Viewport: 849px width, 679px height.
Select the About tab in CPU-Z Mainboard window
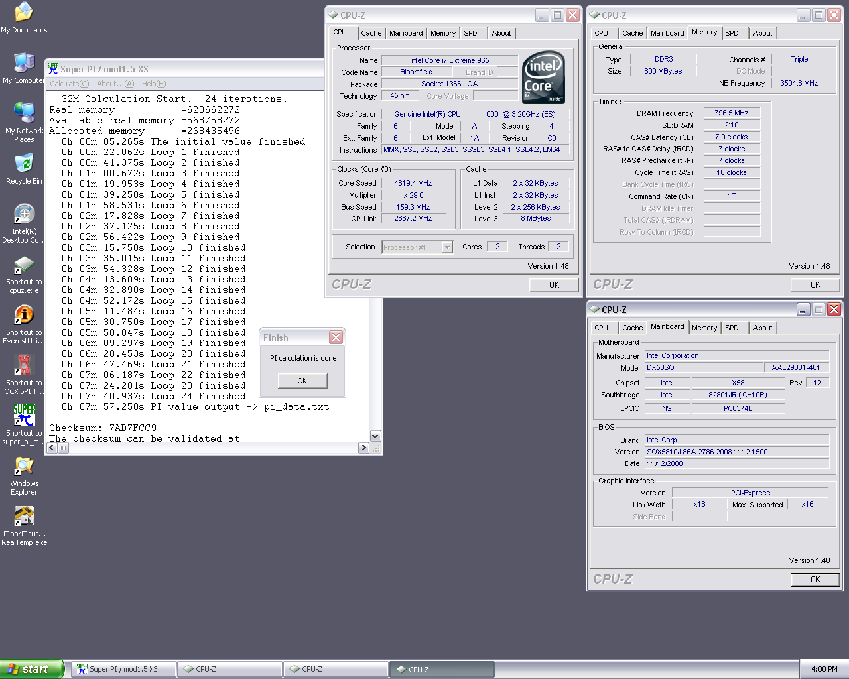[x=763, y=328]
